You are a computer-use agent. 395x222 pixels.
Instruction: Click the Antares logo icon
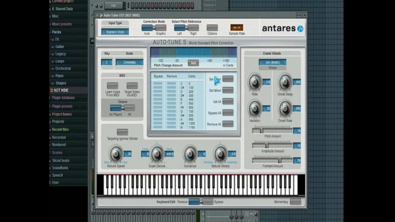point(300,29)
